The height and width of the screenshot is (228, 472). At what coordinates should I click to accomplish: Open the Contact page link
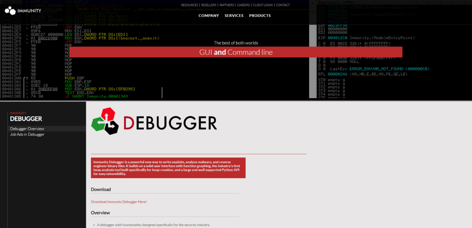coord(283,5)
